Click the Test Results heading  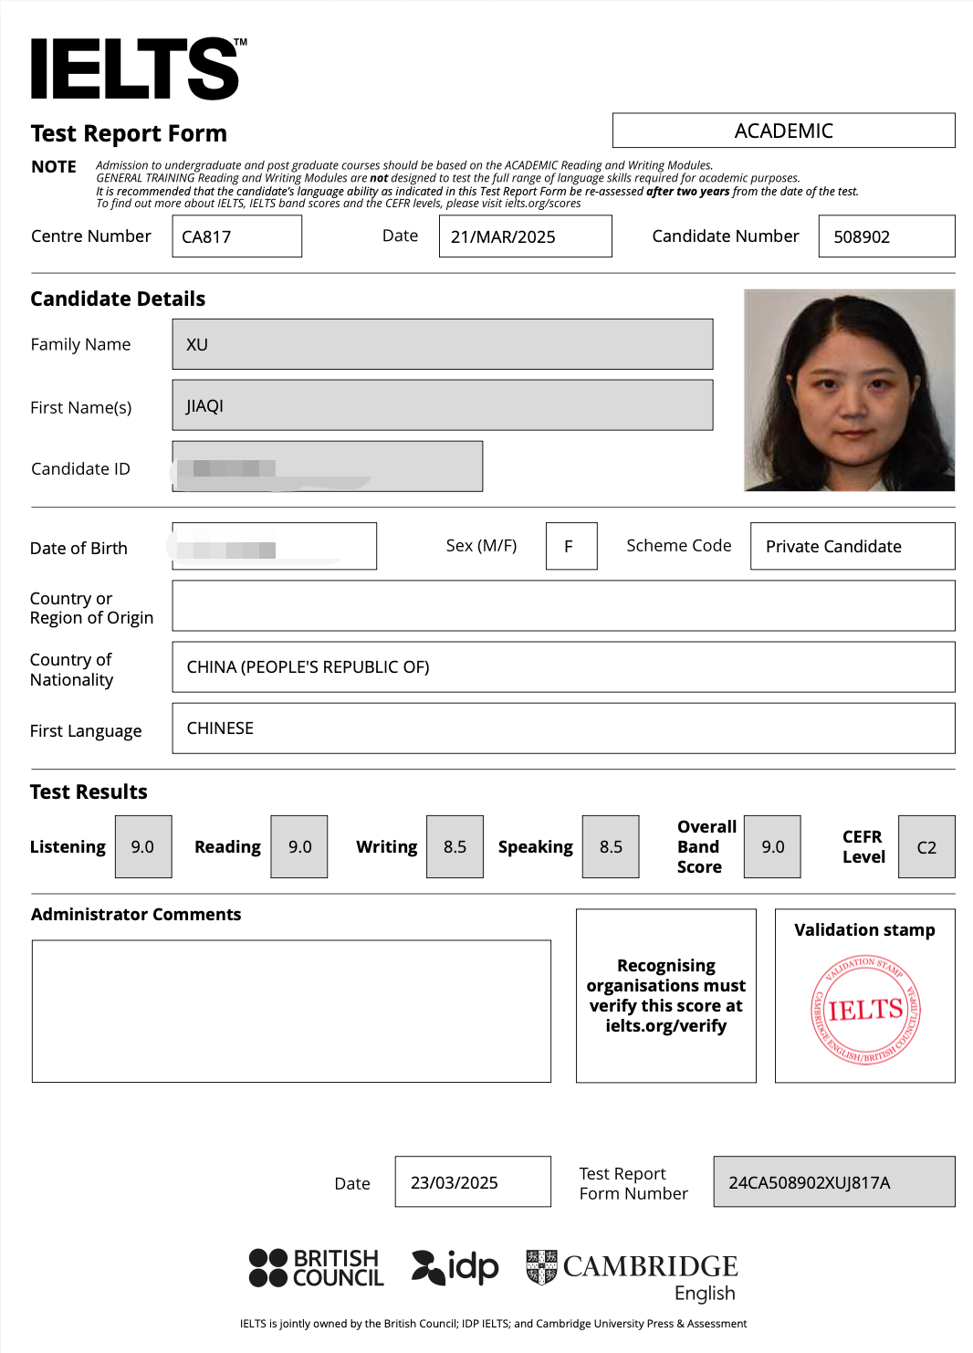(x=89, y=792)
